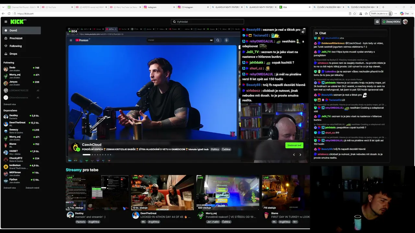
Task: Jump to the first carousel indicator
Action: click(x=87, y=155)
